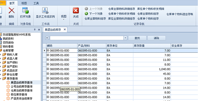The width and height of the screenshot is (198, 101).
Task: Open 物料看板 in navigation
Action: [x=8, y=47]
